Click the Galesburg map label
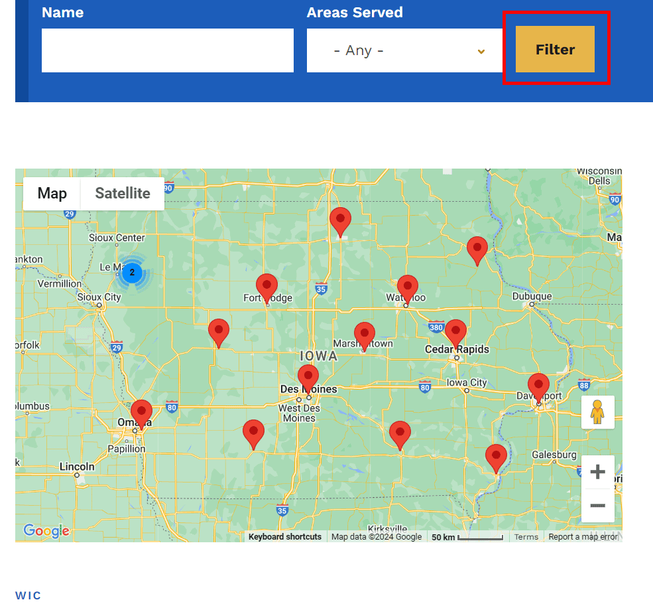This screenshot has height=602, width=653. pyautogui.click(x=554, y=455)
